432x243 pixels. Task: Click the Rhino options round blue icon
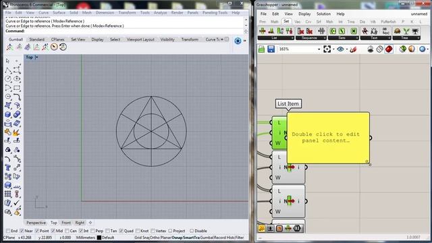238,40
